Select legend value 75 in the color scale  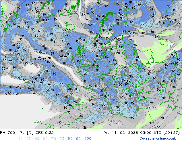(53, 138)
